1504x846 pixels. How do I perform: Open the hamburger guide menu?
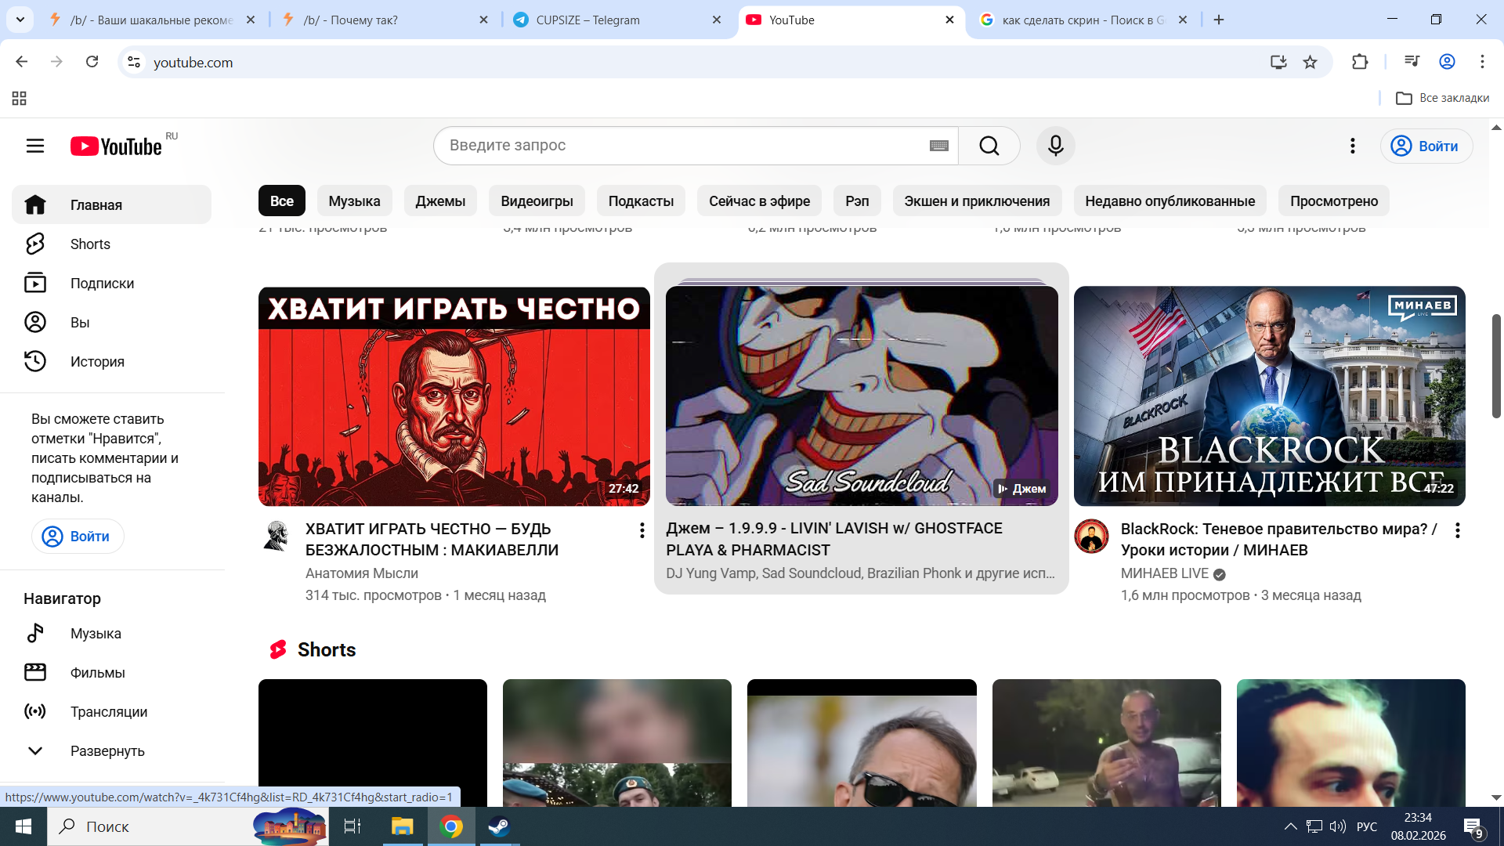pos(35,146)
